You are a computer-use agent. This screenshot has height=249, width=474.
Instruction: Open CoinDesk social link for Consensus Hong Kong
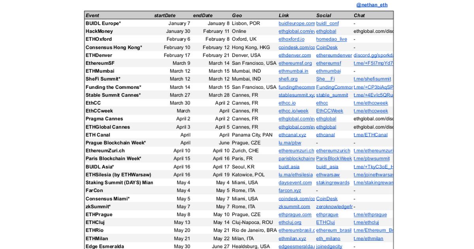(x=327, y=47)
